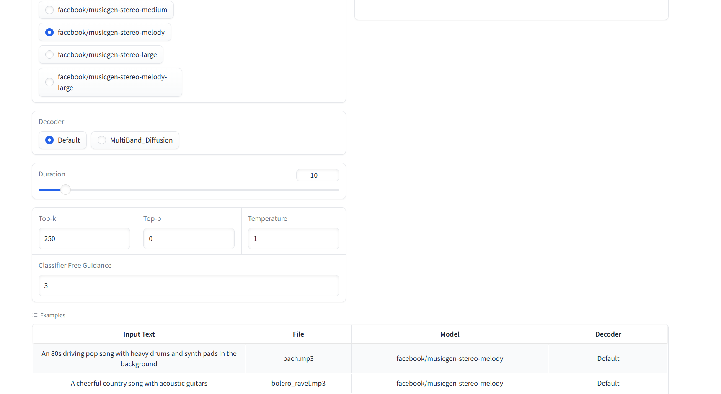Click the Examples label text
Viewport: 721px width, 394px height.
(x=53, y=315)
